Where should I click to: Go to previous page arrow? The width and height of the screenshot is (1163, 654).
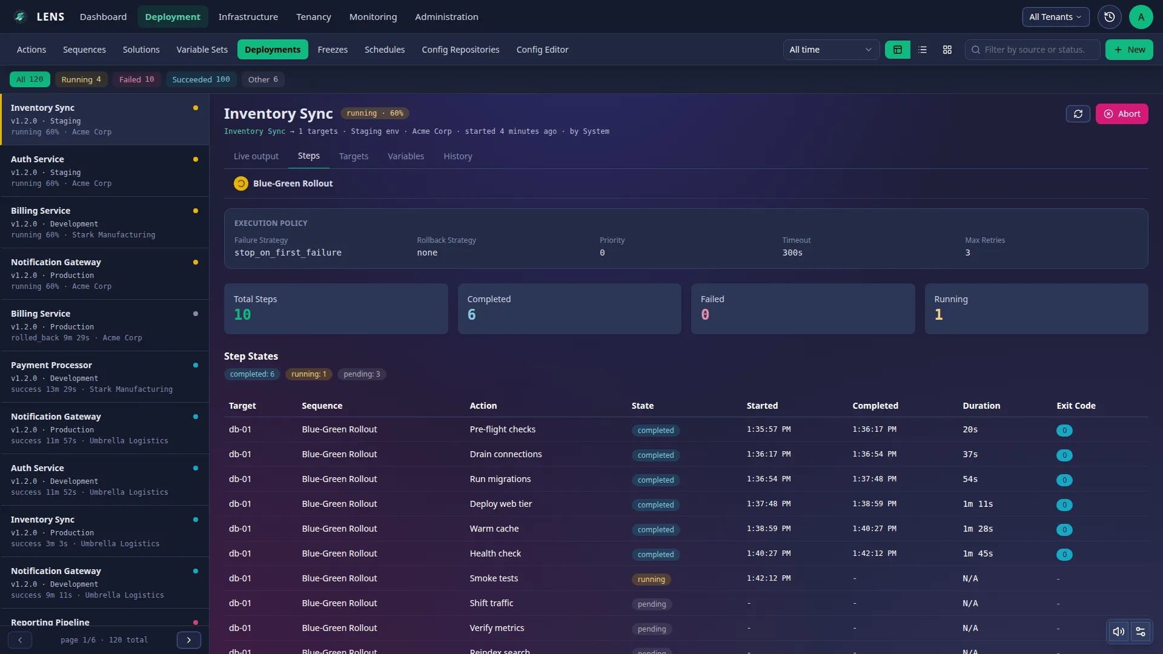coord(20,640)
